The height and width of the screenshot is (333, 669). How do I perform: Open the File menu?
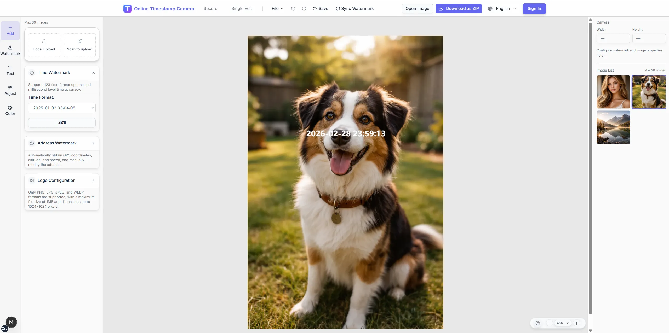[277, 8]
